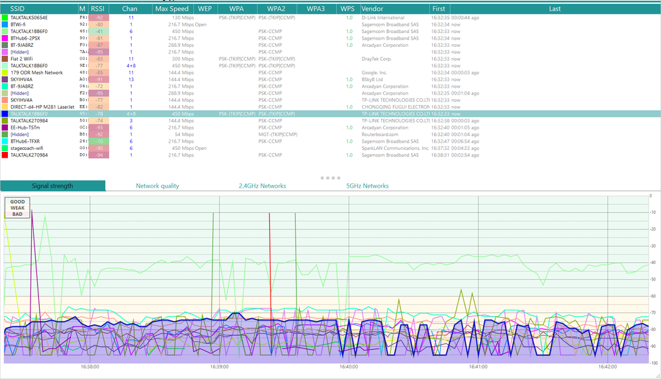Screen dimensions: 661x379
Task: Click the WPA2 column header
Action: click(x=276, y=9)
